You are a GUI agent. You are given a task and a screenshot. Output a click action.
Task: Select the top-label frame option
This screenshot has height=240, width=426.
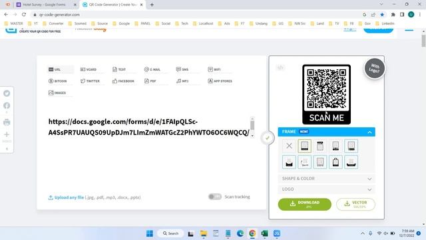(320, 146)
